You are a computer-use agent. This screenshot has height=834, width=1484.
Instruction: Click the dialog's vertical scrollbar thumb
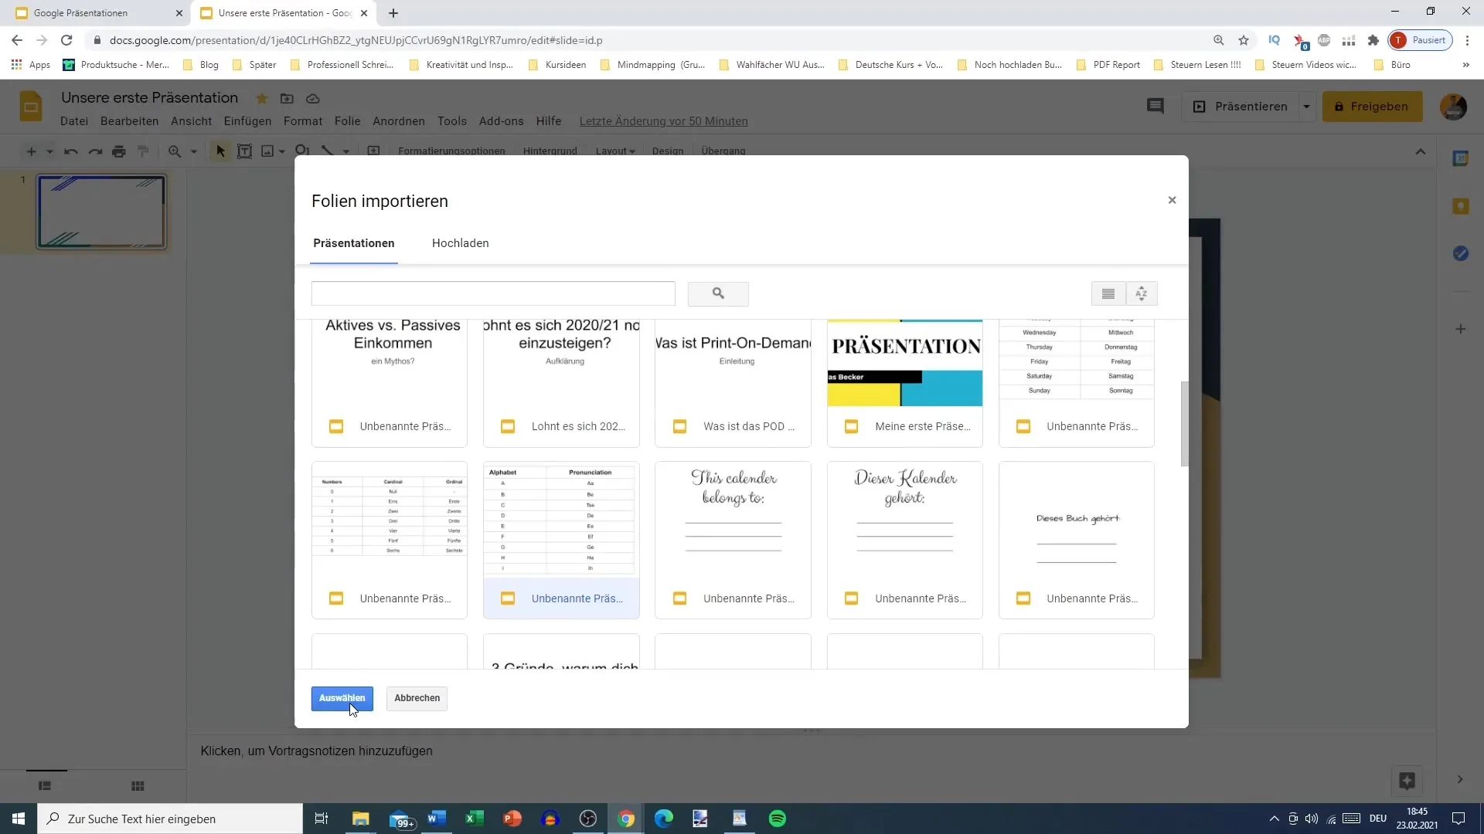click(1184, 423)
